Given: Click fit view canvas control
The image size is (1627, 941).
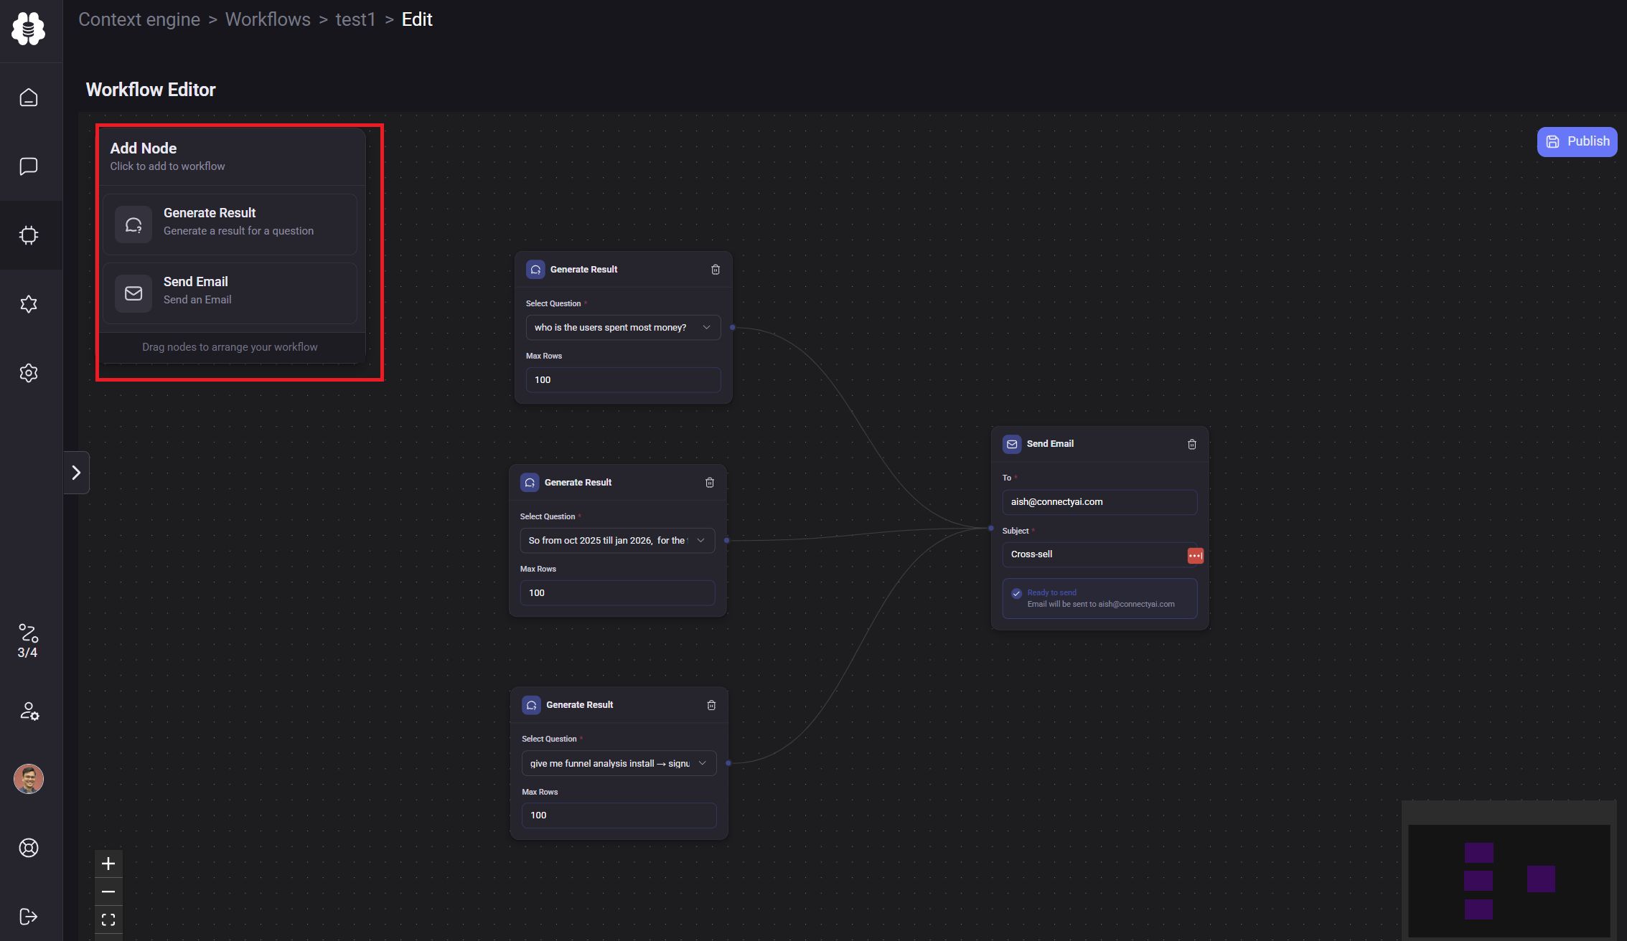Looking at the screenshot, I should (108, 919).
